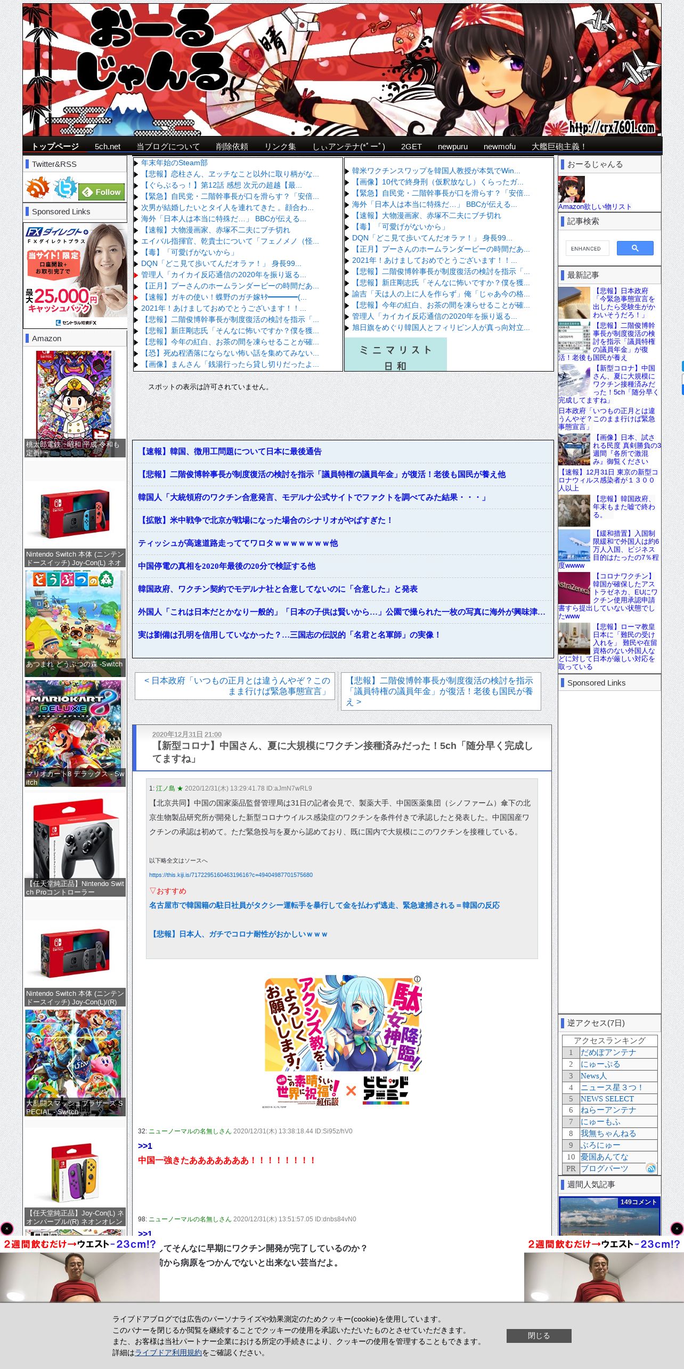Screen dimensions: 684x1369
Task: Open 中国停電の真相 headline link
Action: pos(226,566)
